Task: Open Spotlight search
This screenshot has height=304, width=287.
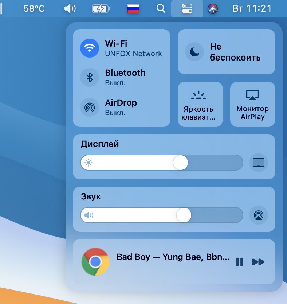Action: coord(161,8)
